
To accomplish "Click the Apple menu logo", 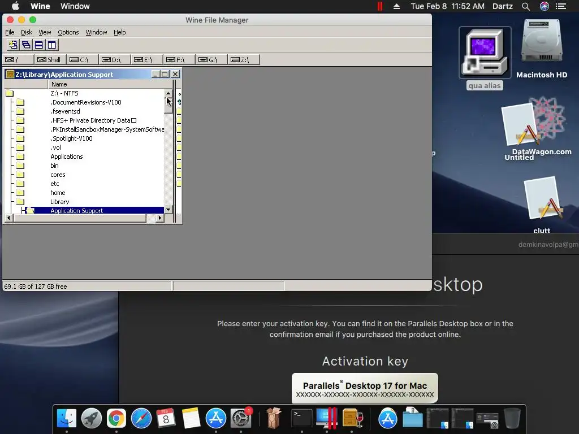I will pyautogui.click(x=15, y=6).
